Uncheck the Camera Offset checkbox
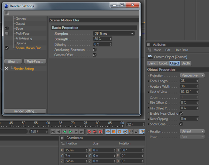 94,55
